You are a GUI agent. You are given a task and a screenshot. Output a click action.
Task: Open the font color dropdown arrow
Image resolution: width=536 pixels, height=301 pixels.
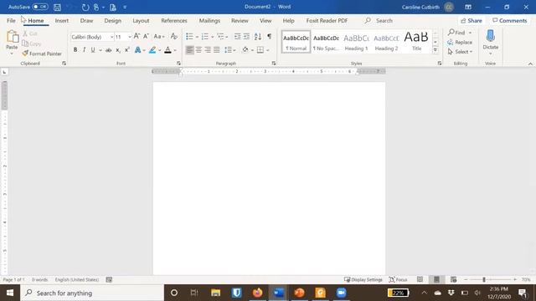tap(175, 50)
